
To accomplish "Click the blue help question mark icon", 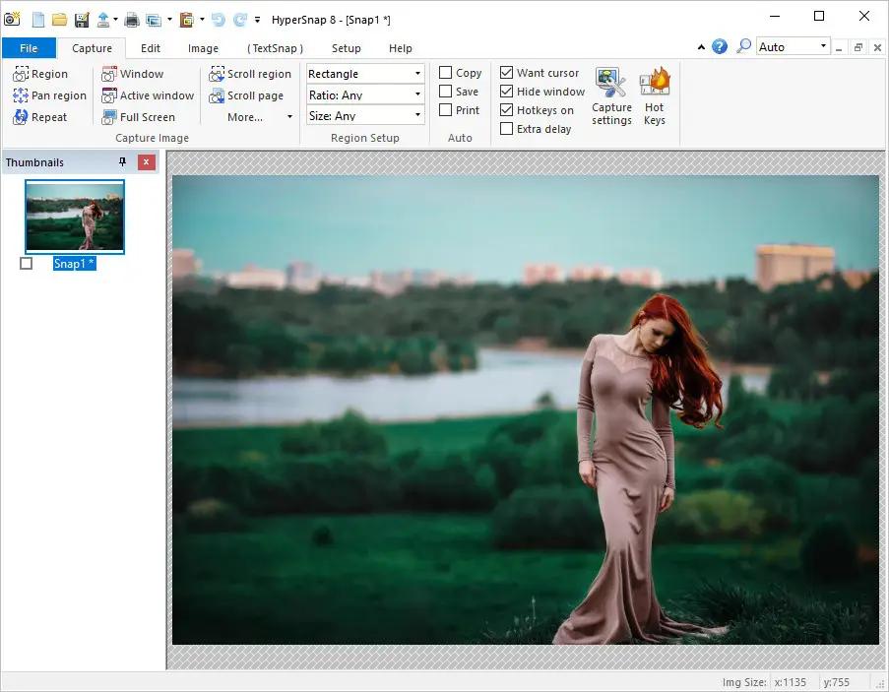I will (720, 46).
